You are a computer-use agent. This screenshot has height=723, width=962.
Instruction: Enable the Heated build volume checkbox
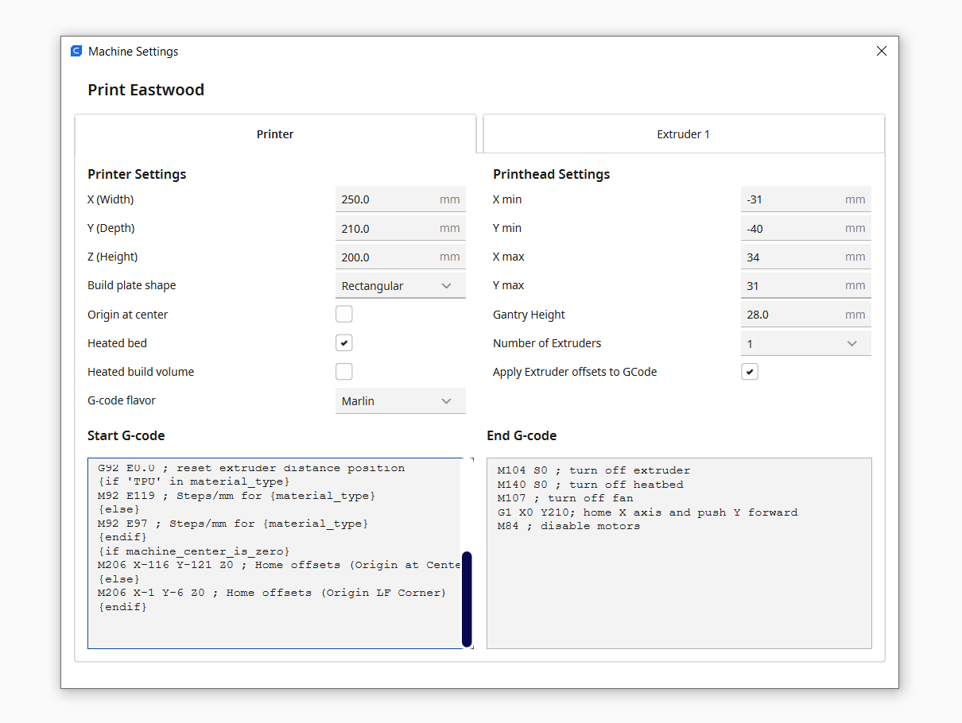click(x=343, y=371)
